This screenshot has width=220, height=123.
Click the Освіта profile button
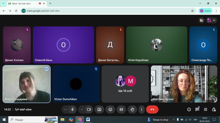coord(205,11)
